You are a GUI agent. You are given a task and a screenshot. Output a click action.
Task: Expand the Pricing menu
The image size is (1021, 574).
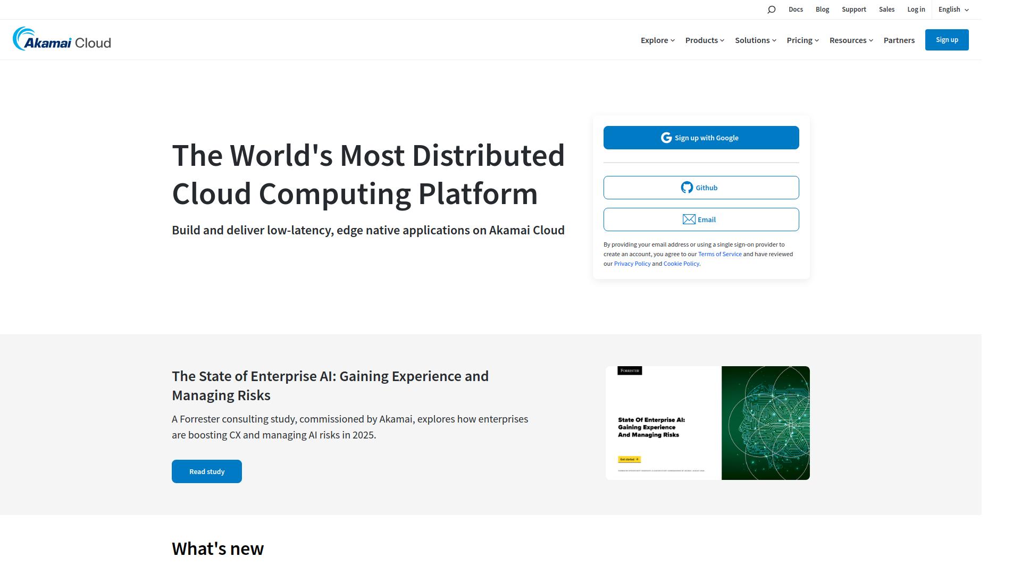pyautogui.click(x=802, y=40)
